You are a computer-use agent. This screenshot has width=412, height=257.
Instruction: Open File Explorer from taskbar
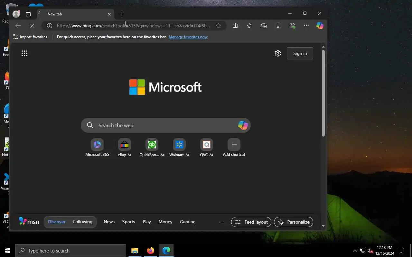(135, 251)
